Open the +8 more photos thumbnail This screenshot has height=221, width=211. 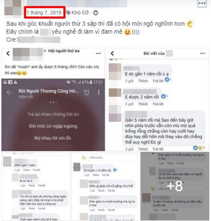175,186
